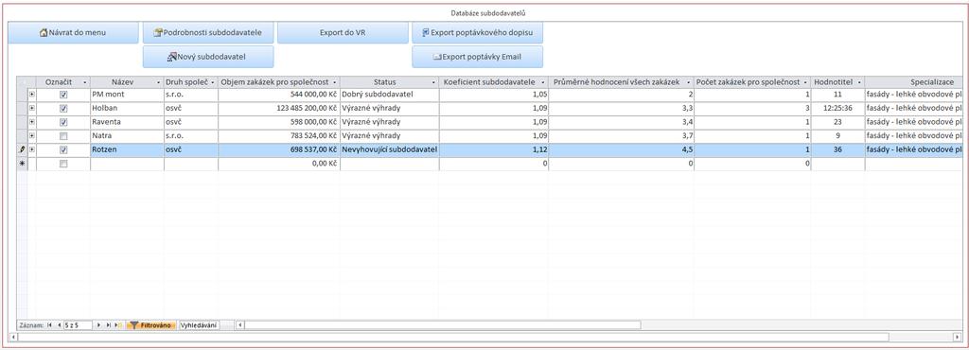
Task: Click the Vyhledávání search box
Action: pyautogui.click(x=199, y=324)
